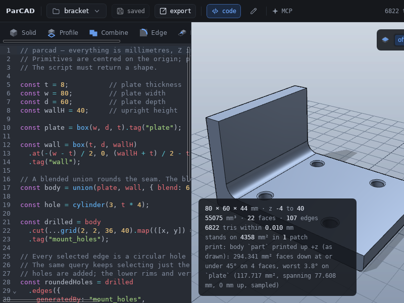Click line 10 plate box definition

[x=100, y=128]
